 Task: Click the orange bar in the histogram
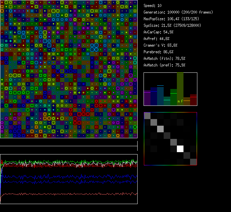pos(187,102)
